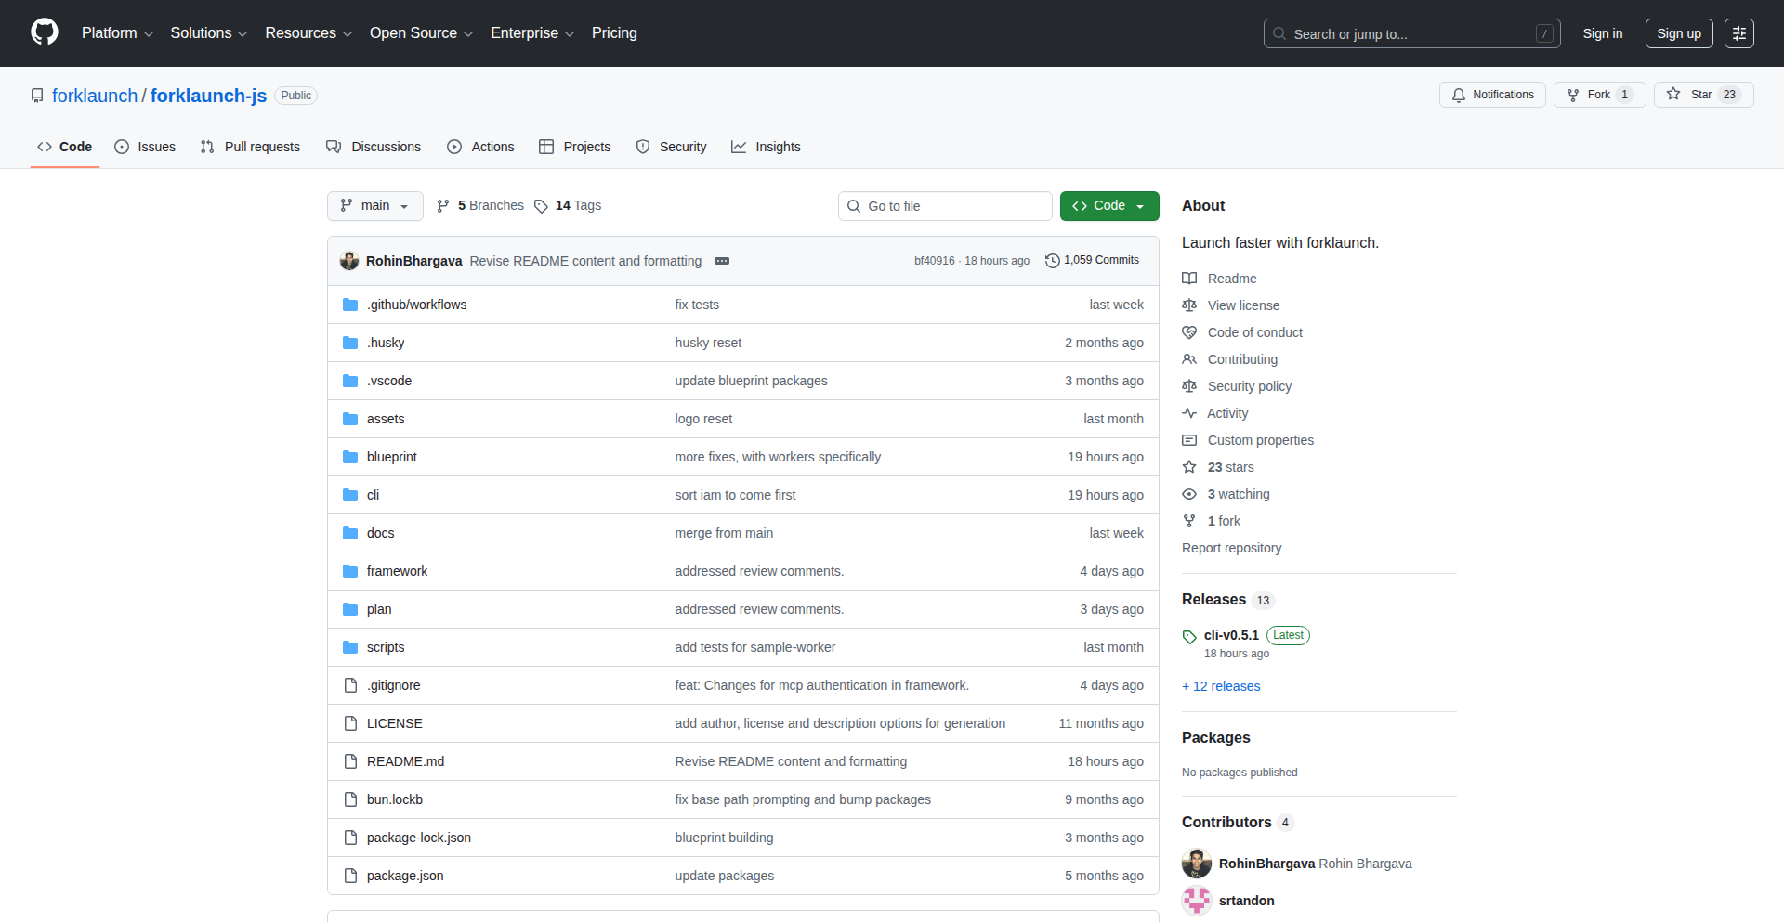Open the + 12 releases link
This screenshot has width=1784, height=922.
(x=1220, y=685)
